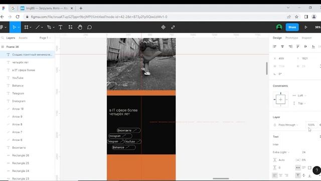
Task: Select the Pen tool
Action: point(49,27)
